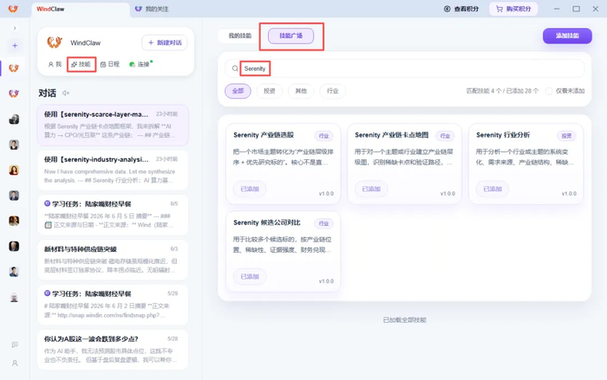Click the 购买积分 button
The width and height of the screenshot is (607, 380).
tap(513, 9)
